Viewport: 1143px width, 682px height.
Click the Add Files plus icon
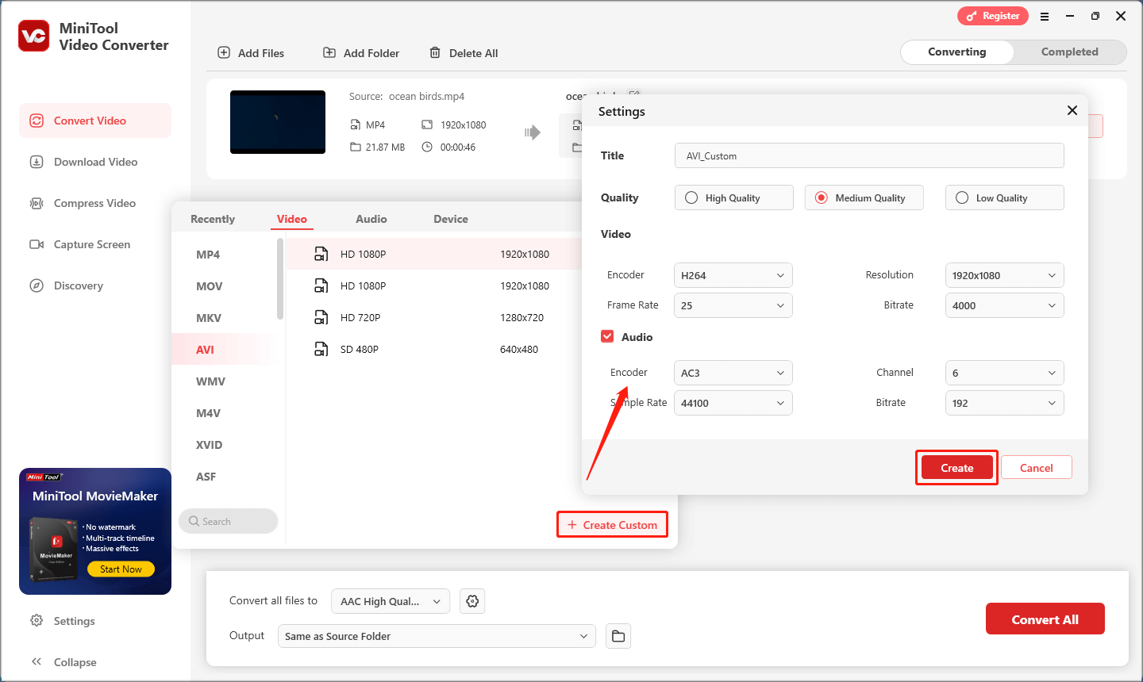(224, 52)
